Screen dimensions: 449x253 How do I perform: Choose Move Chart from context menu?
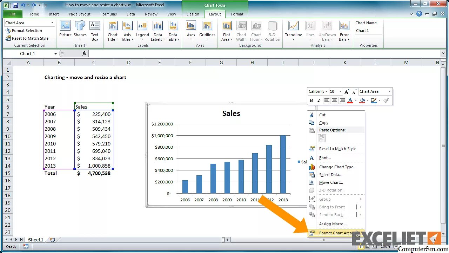pos(331,182)
